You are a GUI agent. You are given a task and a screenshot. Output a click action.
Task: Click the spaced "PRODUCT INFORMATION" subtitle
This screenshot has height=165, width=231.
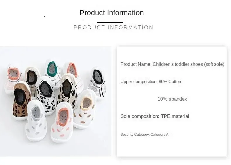pos(113,27)
